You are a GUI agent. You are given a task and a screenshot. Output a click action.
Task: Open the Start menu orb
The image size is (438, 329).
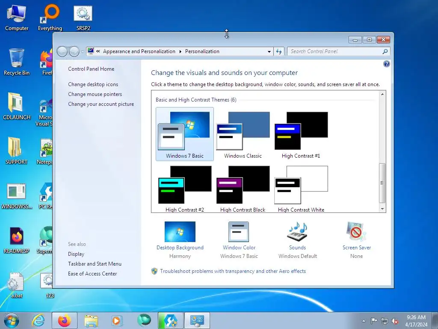coord(12,320)
